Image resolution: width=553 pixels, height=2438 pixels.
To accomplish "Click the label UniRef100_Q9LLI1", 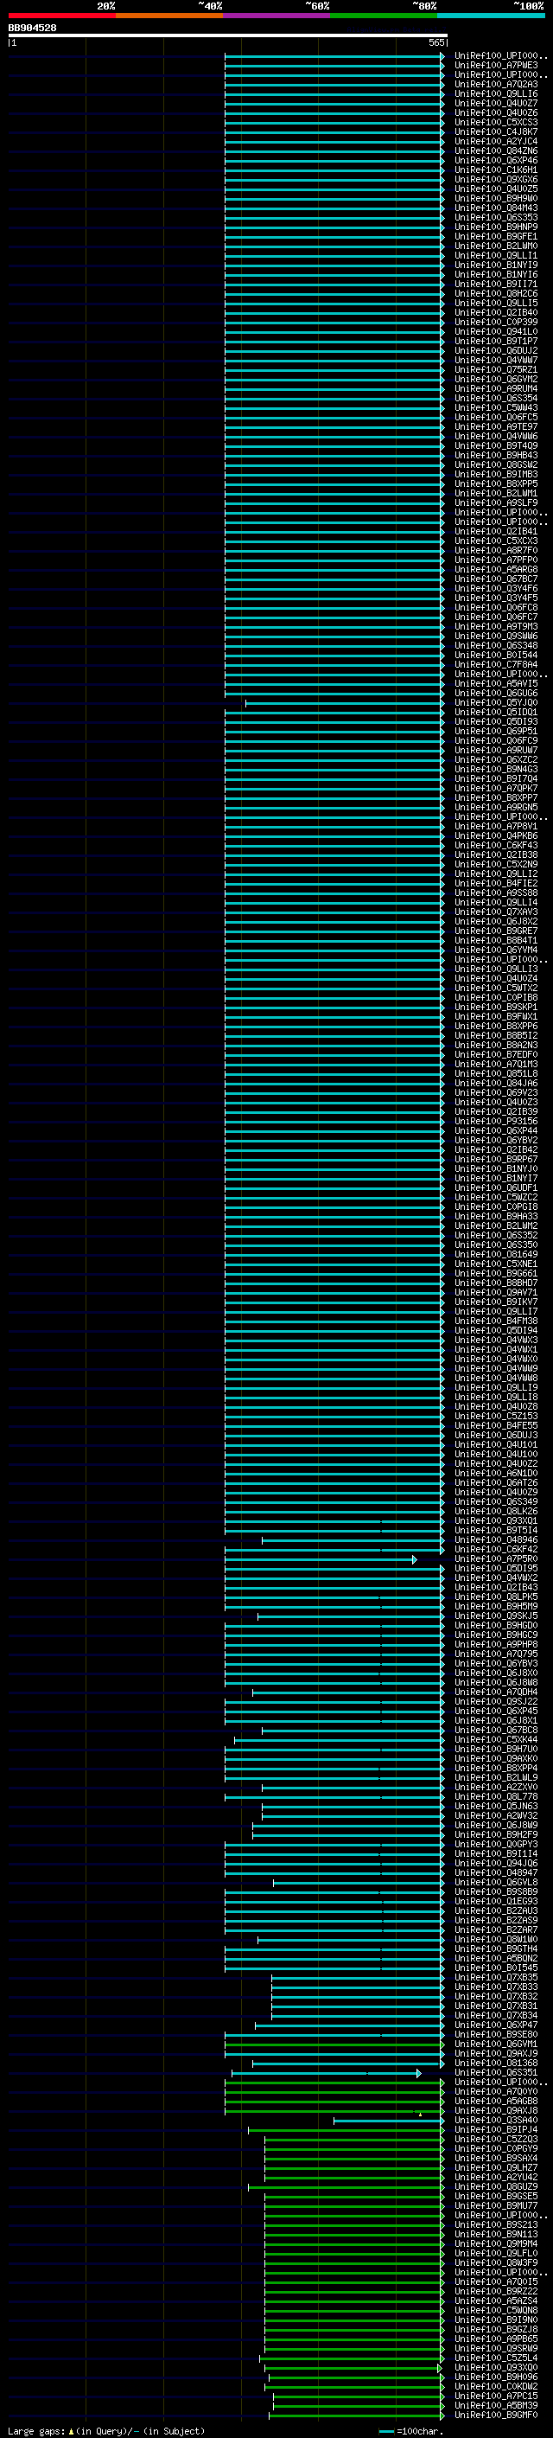I will coord(496,255).
